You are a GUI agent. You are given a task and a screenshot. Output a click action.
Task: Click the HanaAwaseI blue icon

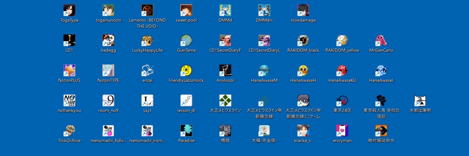click(381, 71)
